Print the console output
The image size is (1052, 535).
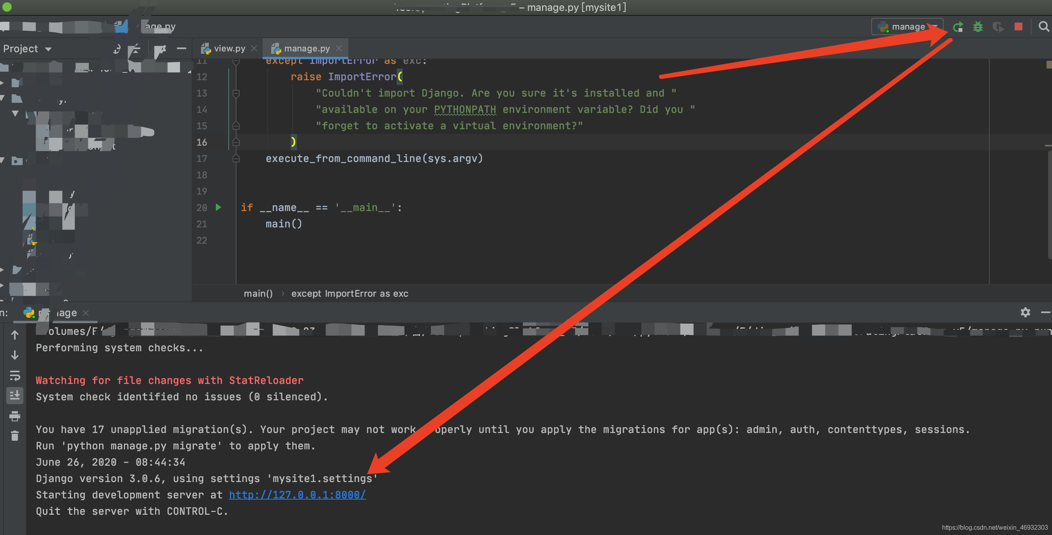coord(15,416)
